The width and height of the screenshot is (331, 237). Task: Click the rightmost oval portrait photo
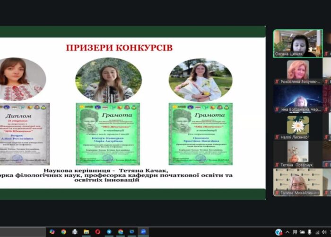point(200,80)
